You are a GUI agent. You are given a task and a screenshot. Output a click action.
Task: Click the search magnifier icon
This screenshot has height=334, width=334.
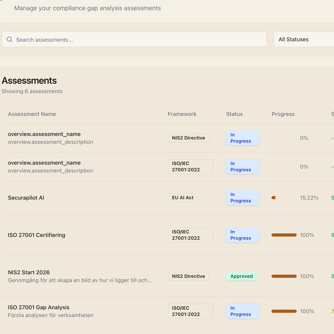pos(9,39)
